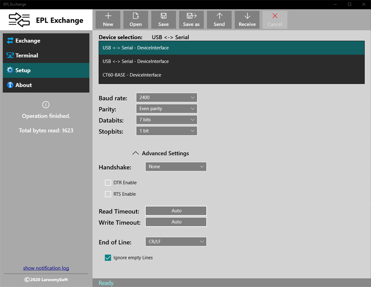This screenshot has height=287, width=371.
Task: Uncheck Ignore empty Lines
Action: [x=108, y=257]
